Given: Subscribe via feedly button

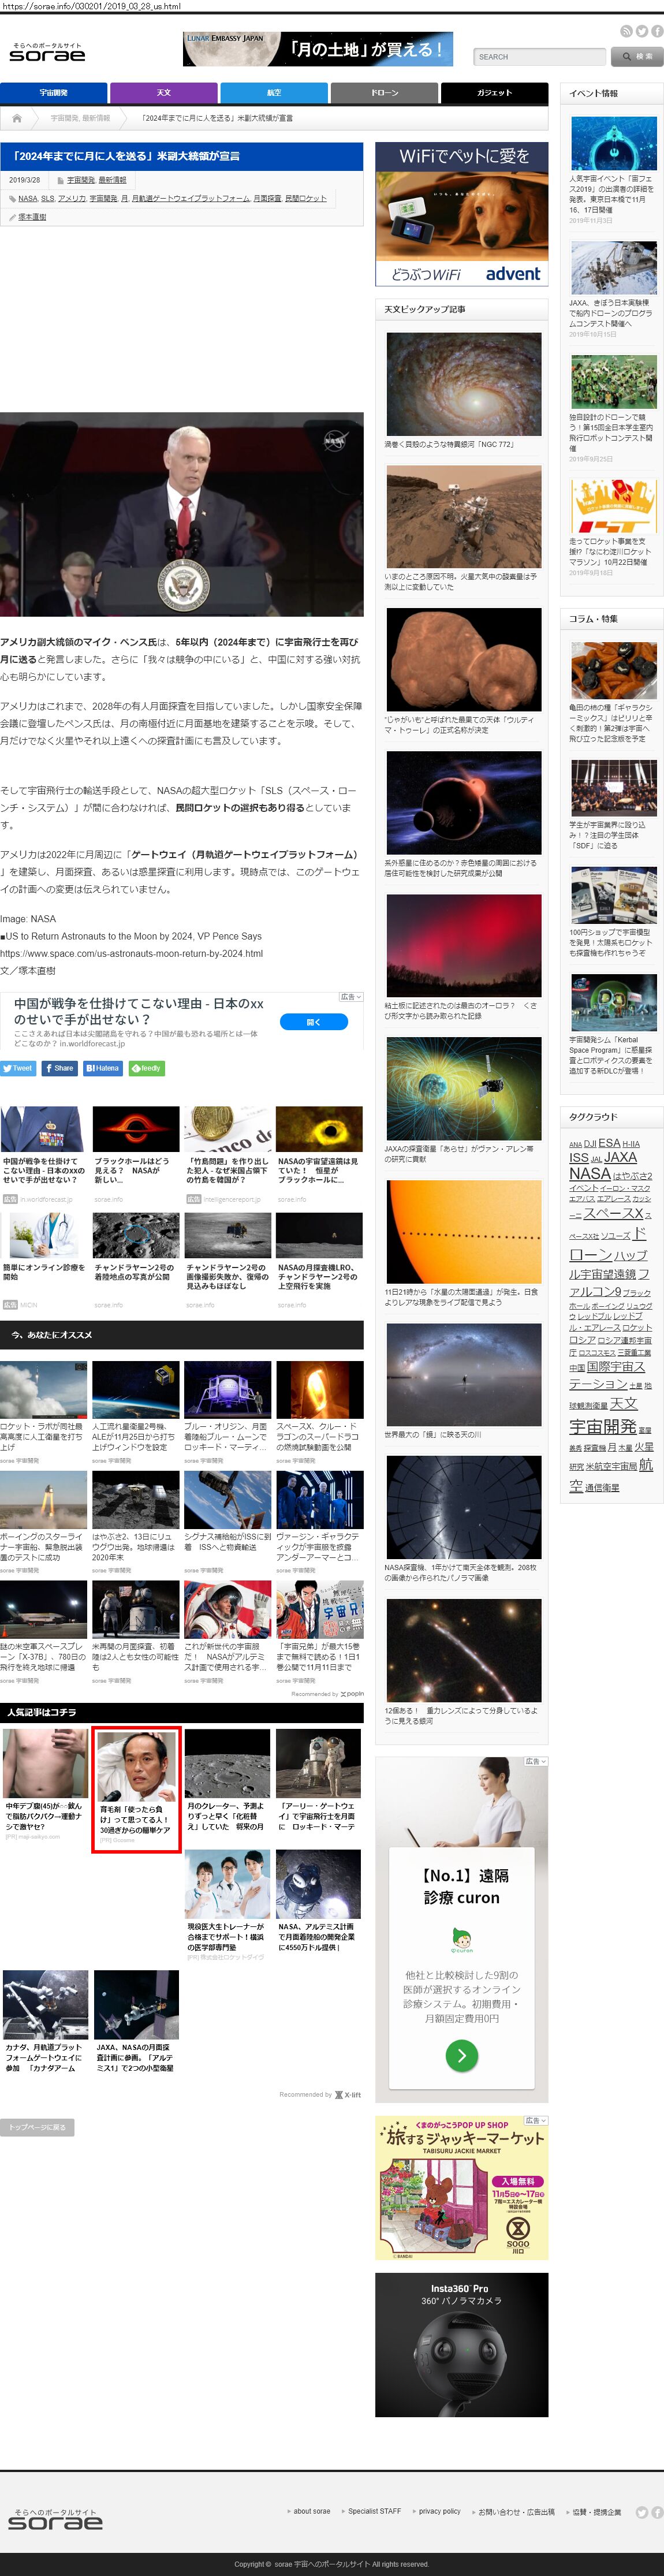Looking at the screenshot, I should pos(146,1068).
